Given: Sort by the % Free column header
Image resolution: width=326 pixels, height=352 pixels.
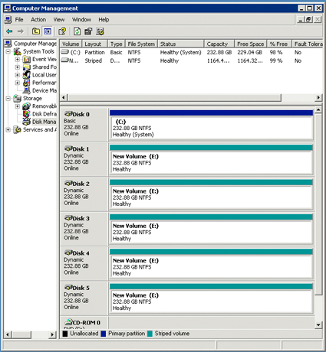Looking at the screenshot, I should click(279, 44).
